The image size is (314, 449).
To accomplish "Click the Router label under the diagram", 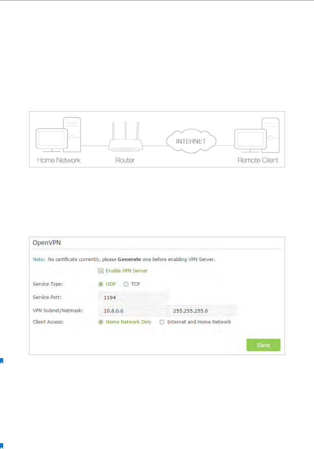I will pos(125,160).
